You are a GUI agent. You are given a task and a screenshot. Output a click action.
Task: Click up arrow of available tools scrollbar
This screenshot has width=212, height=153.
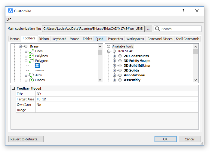tap(195, 47)
